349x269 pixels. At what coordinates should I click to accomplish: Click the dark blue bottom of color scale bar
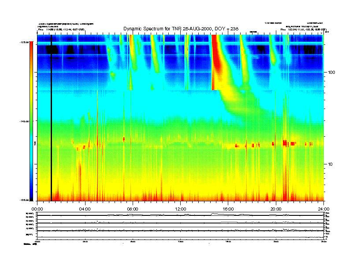(31, 195)
